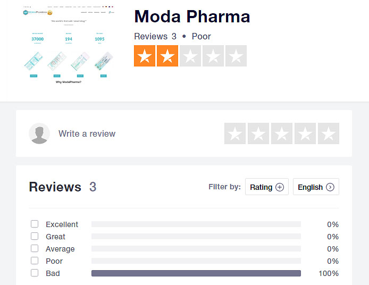Screen dimensions: 369x285
Task: Check the Excellent filter checkbox
Action: point(35,224)
